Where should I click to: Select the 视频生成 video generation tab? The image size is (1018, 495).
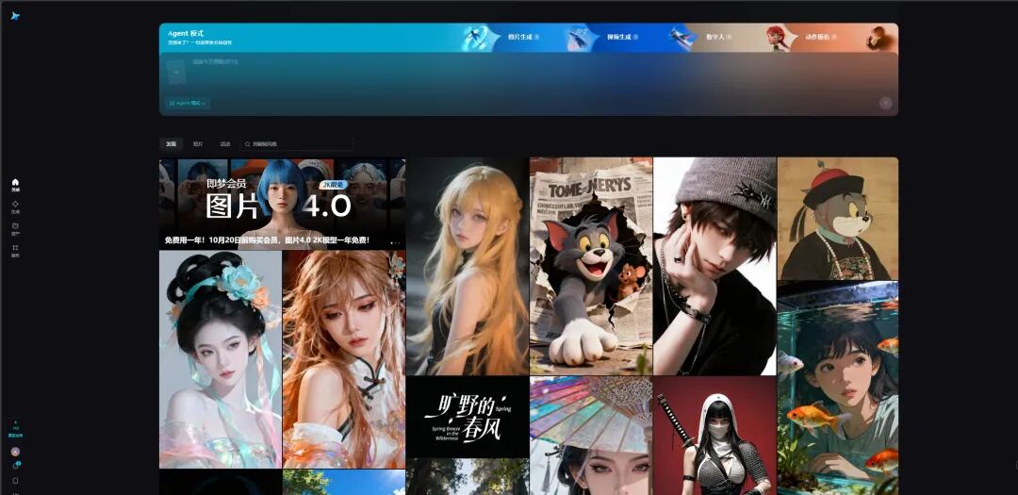coord(621,38)
